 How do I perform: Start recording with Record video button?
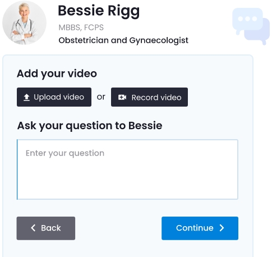coord(149,97)
